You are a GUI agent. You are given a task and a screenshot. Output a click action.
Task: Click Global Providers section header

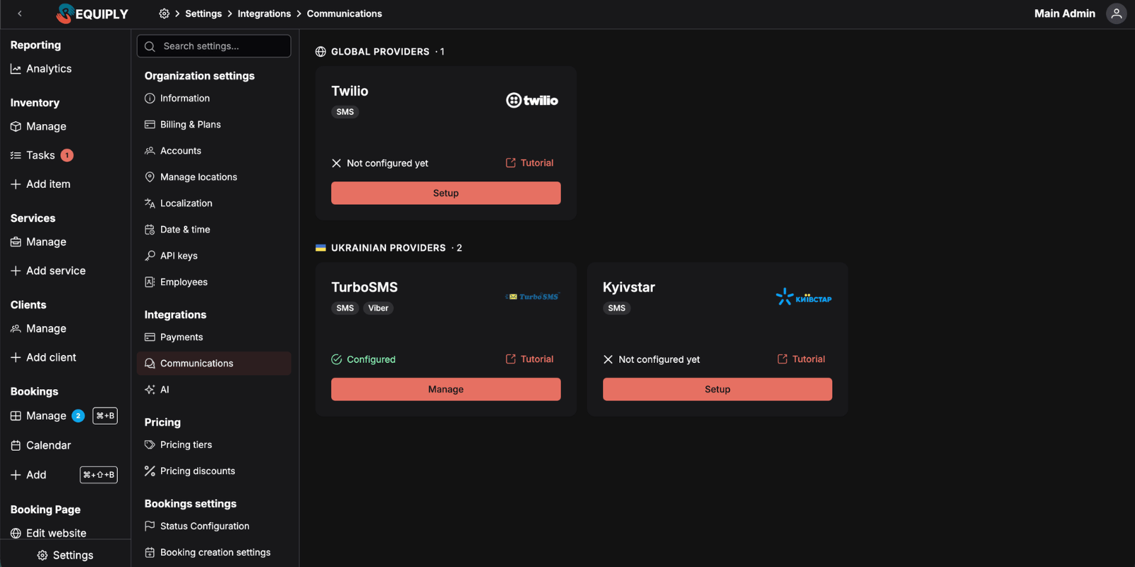tap(380, 52)
